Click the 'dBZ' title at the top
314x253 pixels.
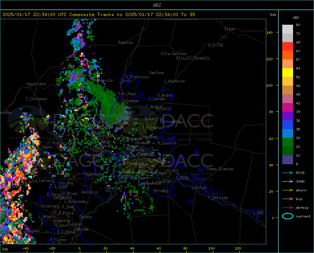(157, 5)
